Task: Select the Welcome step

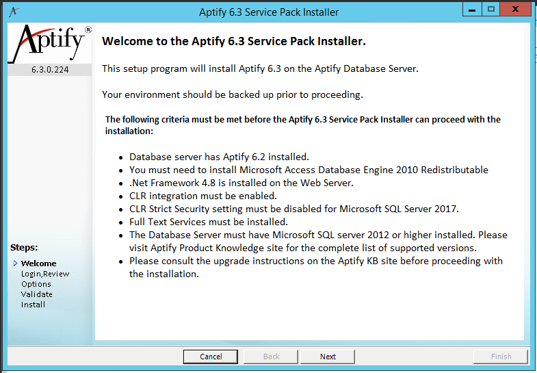Action: pos(39,263)
